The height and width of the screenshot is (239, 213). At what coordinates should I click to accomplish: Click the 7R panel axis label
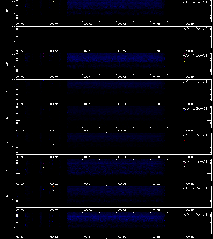pos(7,170)
